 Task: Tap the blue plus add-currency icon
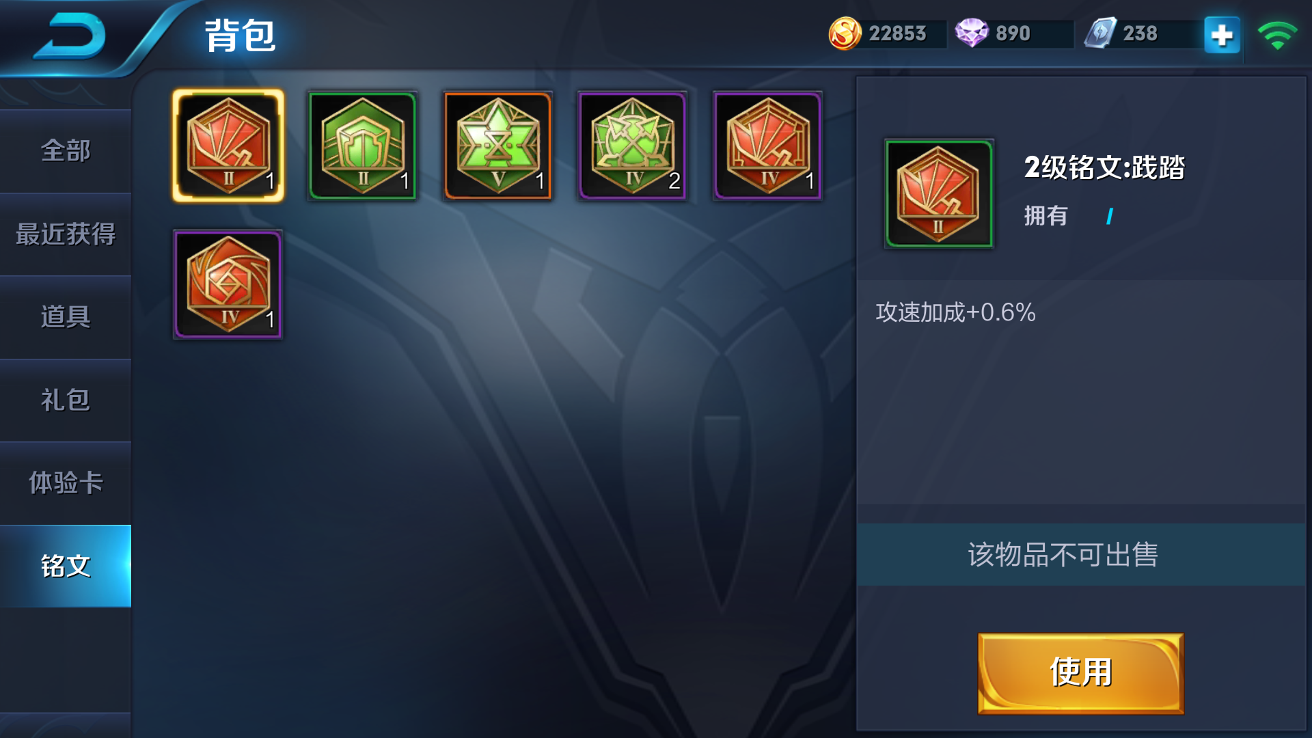click(1222, 34)
